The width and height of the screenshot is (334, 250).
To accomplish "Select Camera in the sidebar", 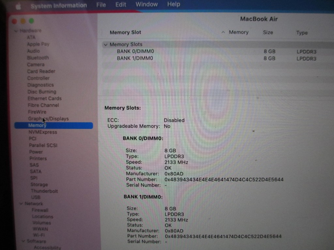I will pyautogui.click(x=36, y=65).
